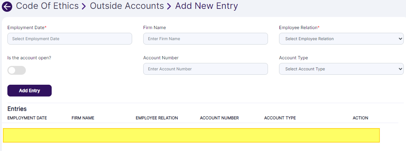This screenshot has width=406, height=151.
Task: Open the Select Account Type dropdown
Action: pyautogui.click(x=341, y=69)
